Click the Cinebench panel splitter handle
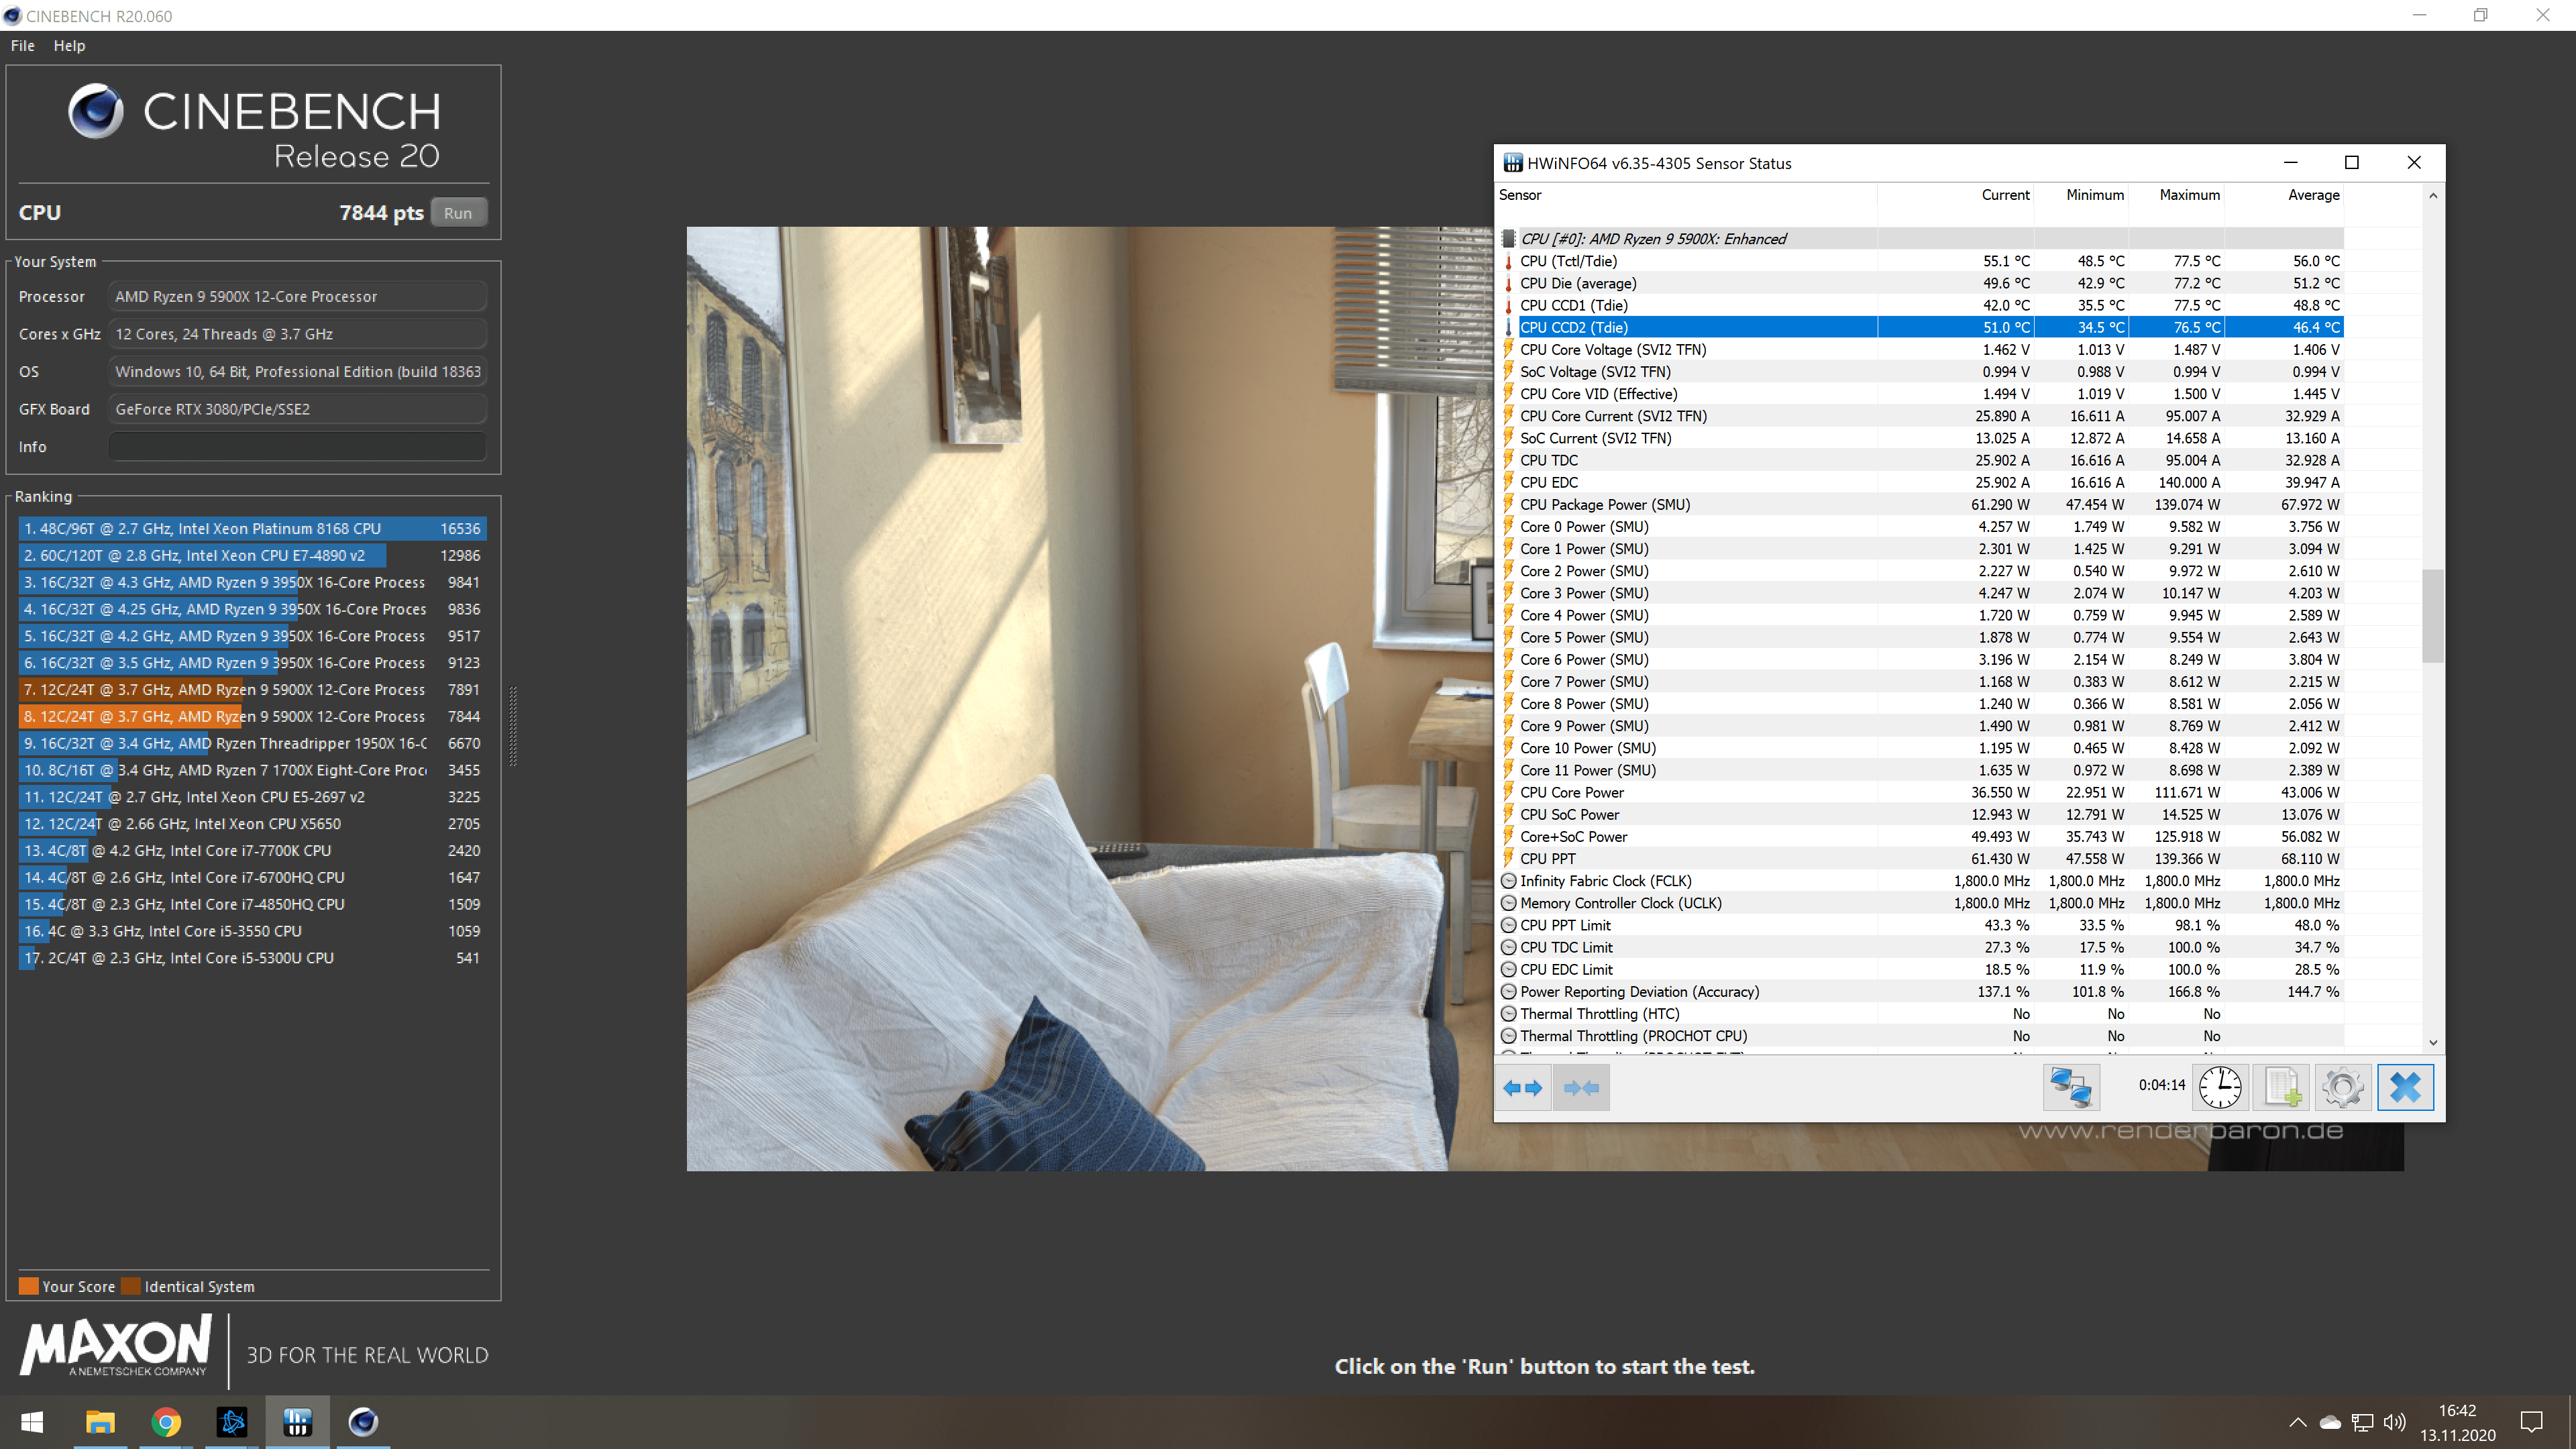The height and width of the screenshot is (1449, 2576). pos(513,727)
